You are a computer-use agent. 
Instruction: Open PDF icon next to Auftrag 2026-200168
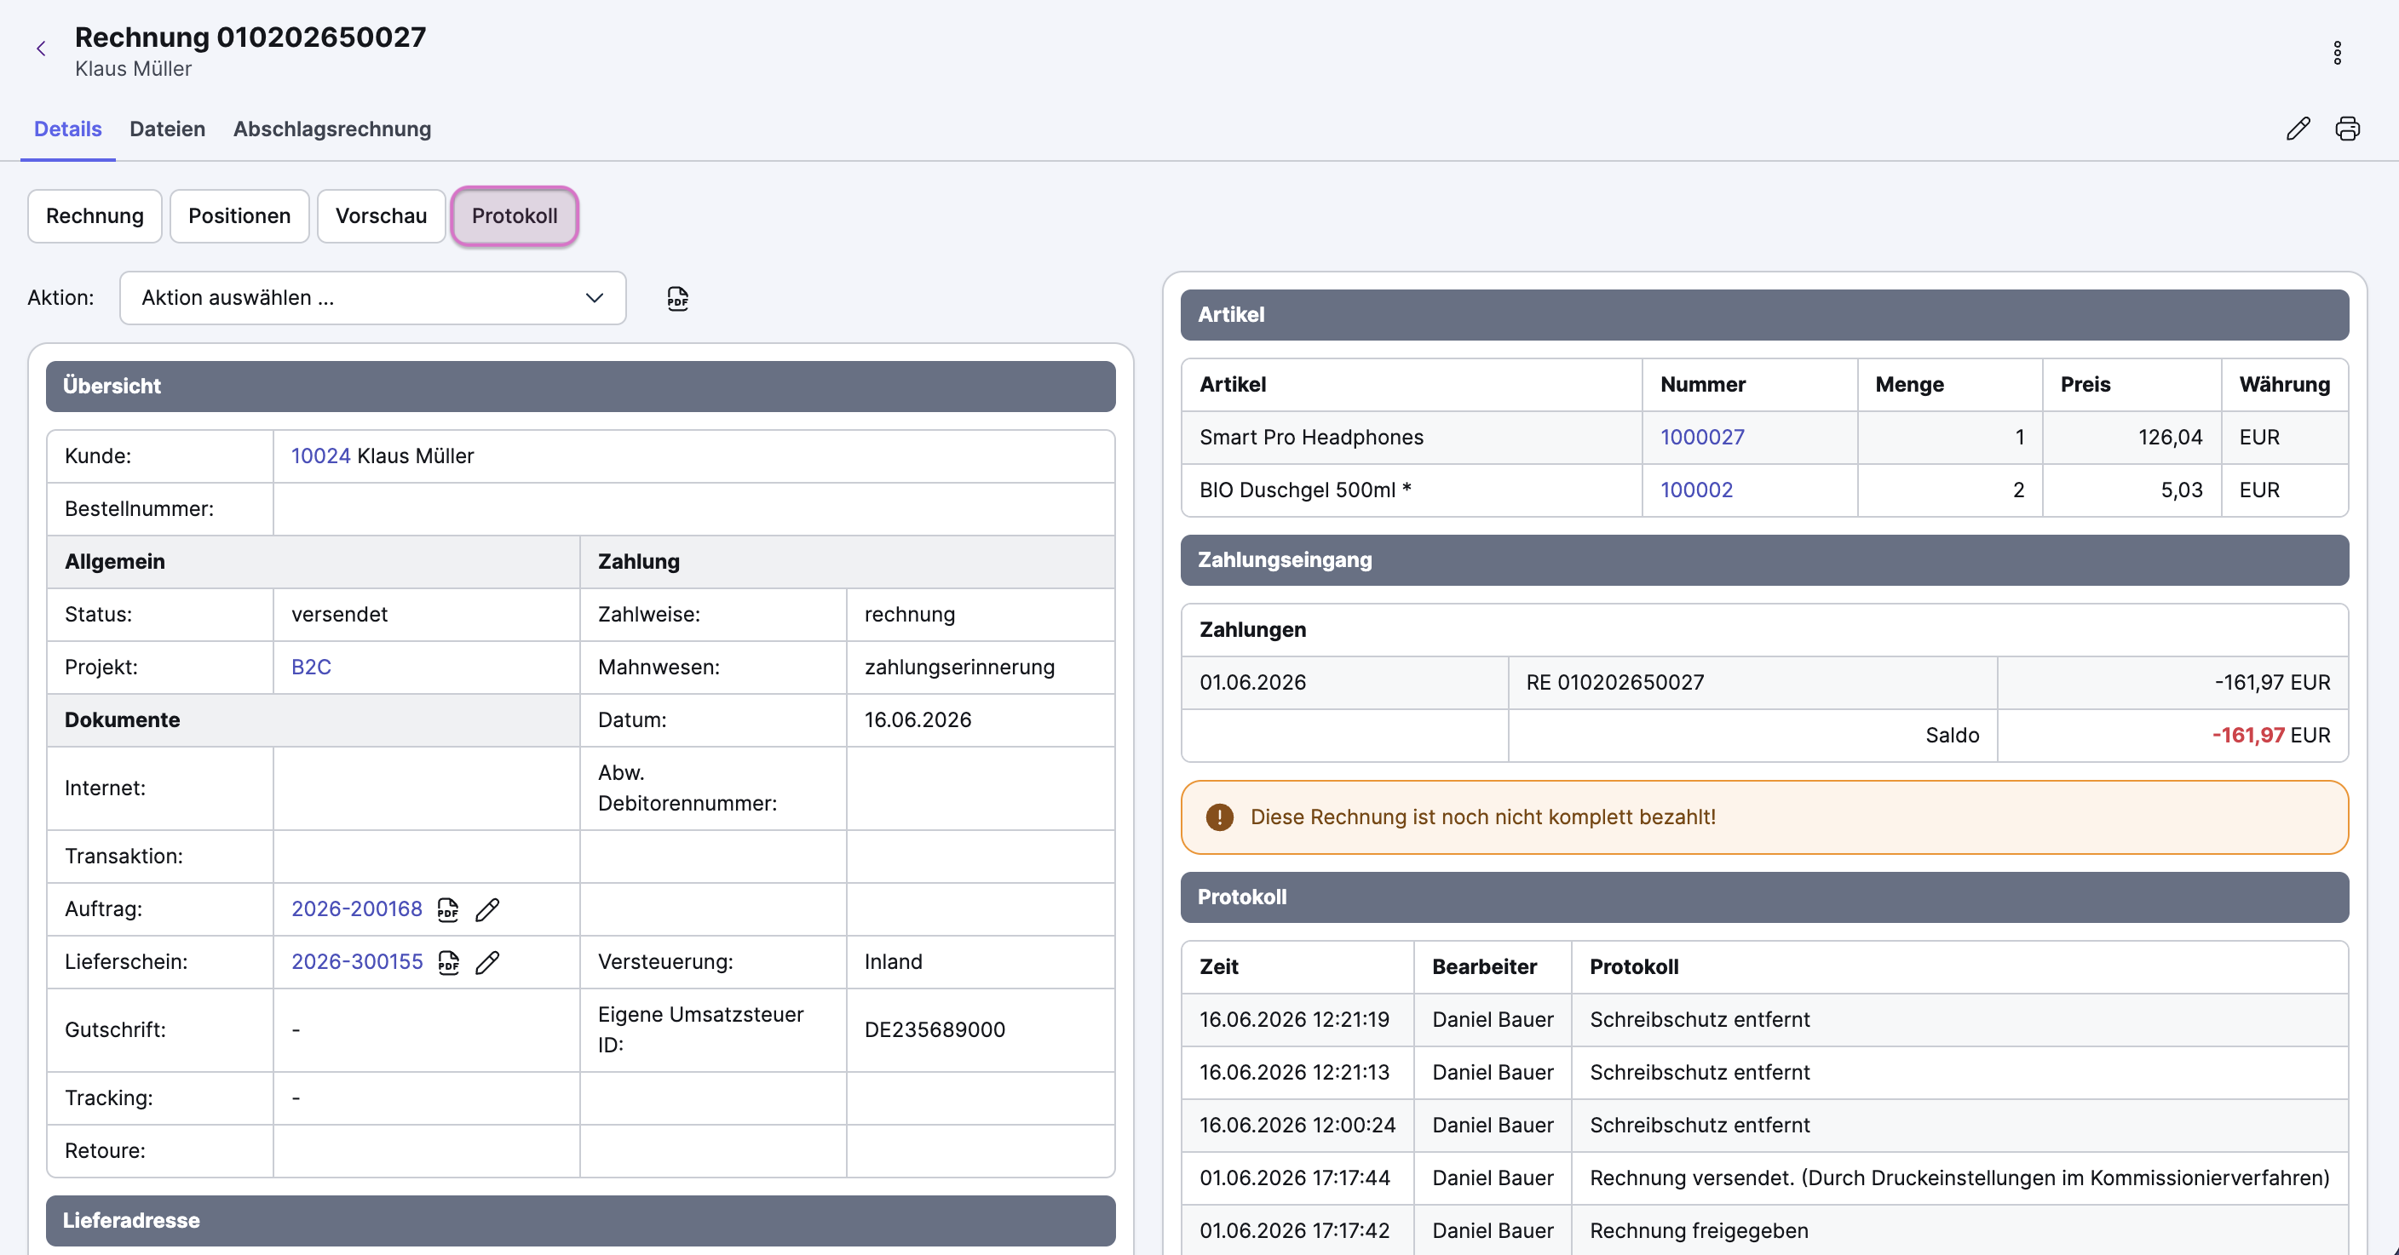448,909
